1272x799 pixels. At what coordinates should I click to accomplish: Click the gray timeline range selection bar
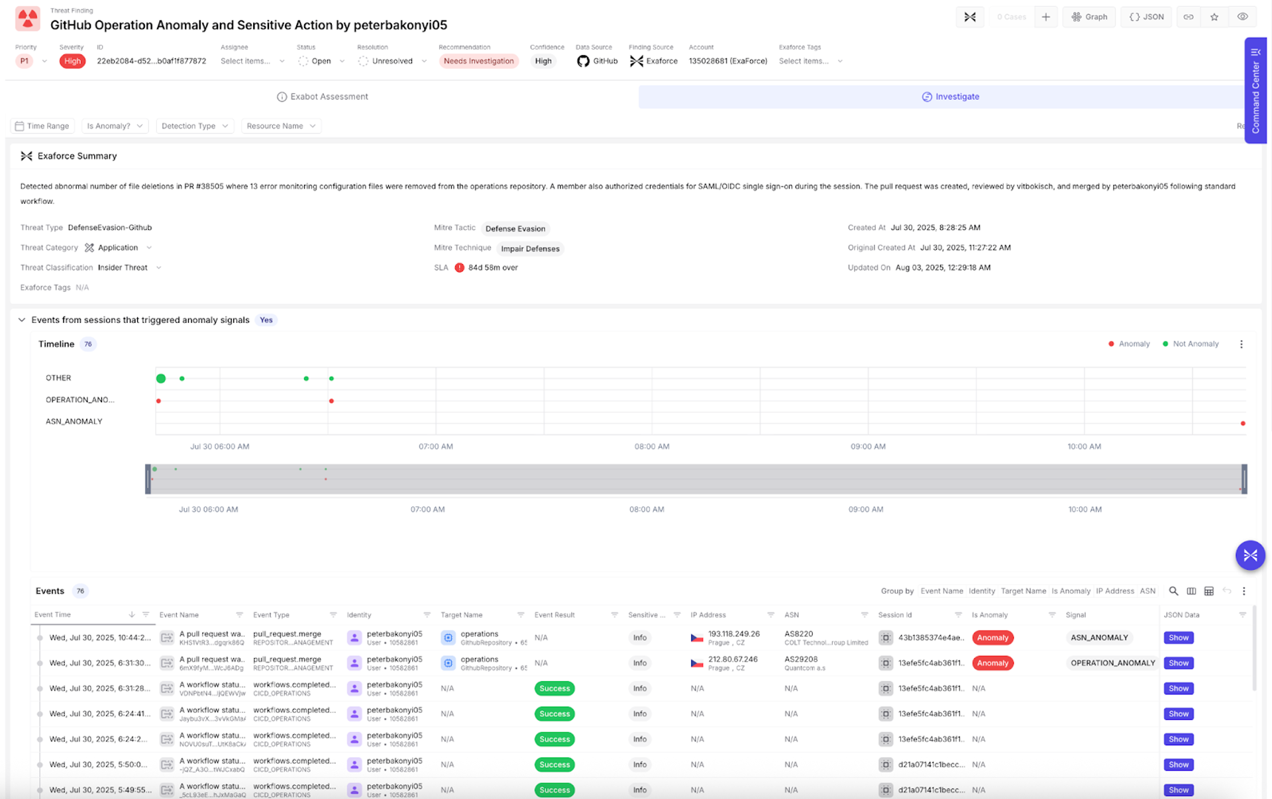click(x=696, y=479)
